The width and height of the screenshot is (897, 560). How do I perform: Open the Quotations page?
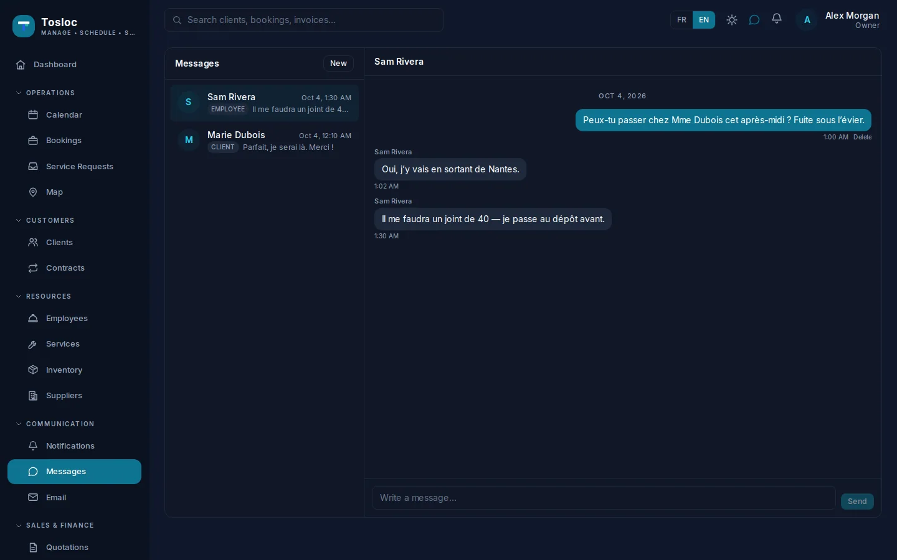pyautogui.click(x=74, y=548)
